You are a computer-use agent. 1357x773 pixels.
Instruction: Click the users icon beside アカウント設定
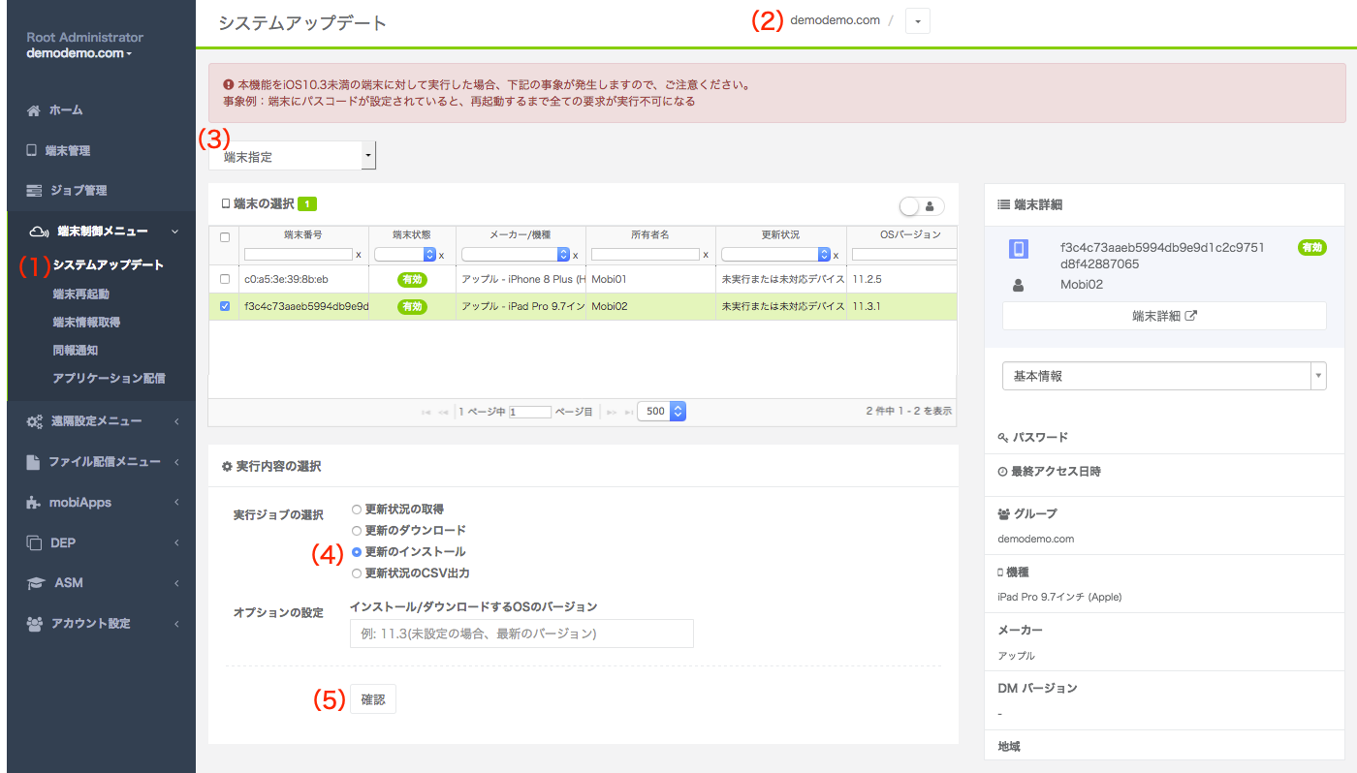[x=35, y=624]
